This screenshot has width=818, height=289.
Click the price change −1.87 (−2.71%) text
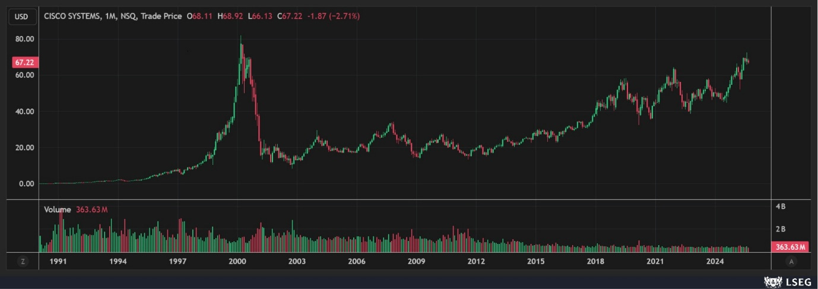pyautogui.click(x=334, y=17)
